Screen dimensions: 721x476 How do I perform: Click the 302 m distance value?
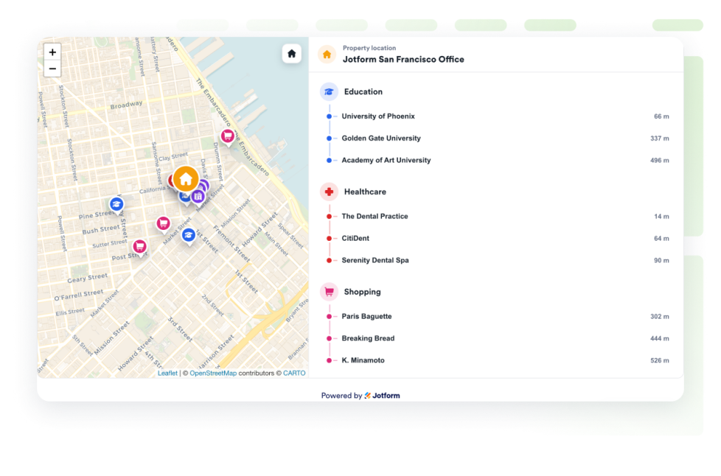[659, 317]
